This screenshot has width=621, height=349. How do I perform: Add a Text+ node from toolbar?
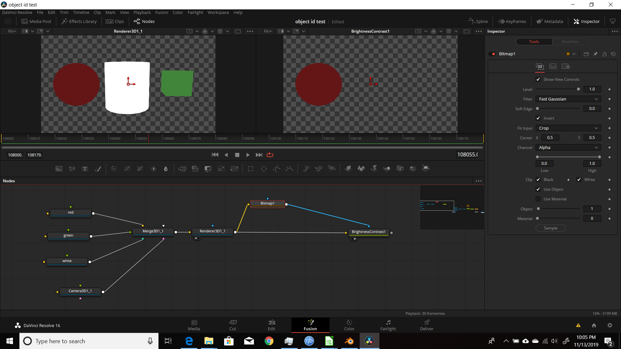coord(85,169)
